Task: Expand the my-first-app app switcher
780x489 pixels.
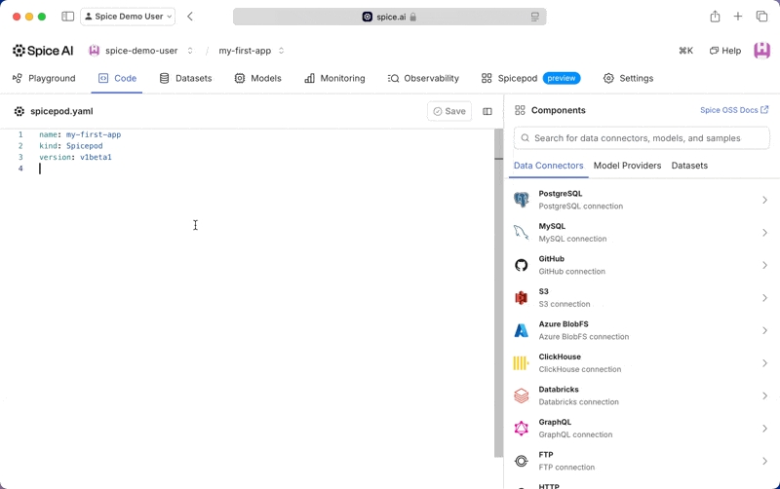Action: point(252,51)
